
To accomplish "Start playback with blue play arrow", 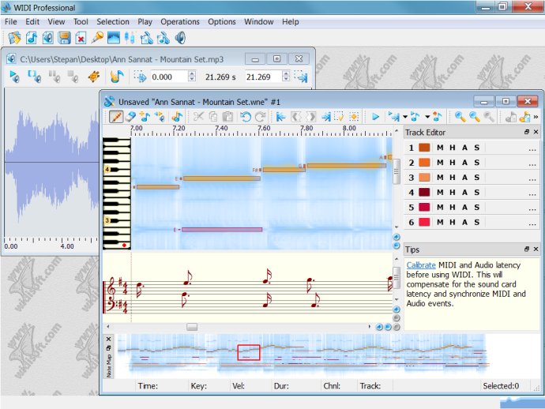I will 375,117.
